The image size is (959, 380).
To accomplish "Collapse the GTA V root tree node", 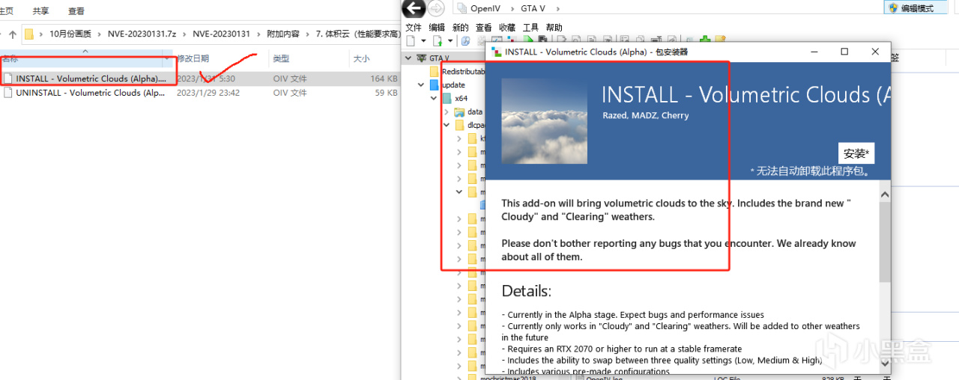I will tap(409, 58).
